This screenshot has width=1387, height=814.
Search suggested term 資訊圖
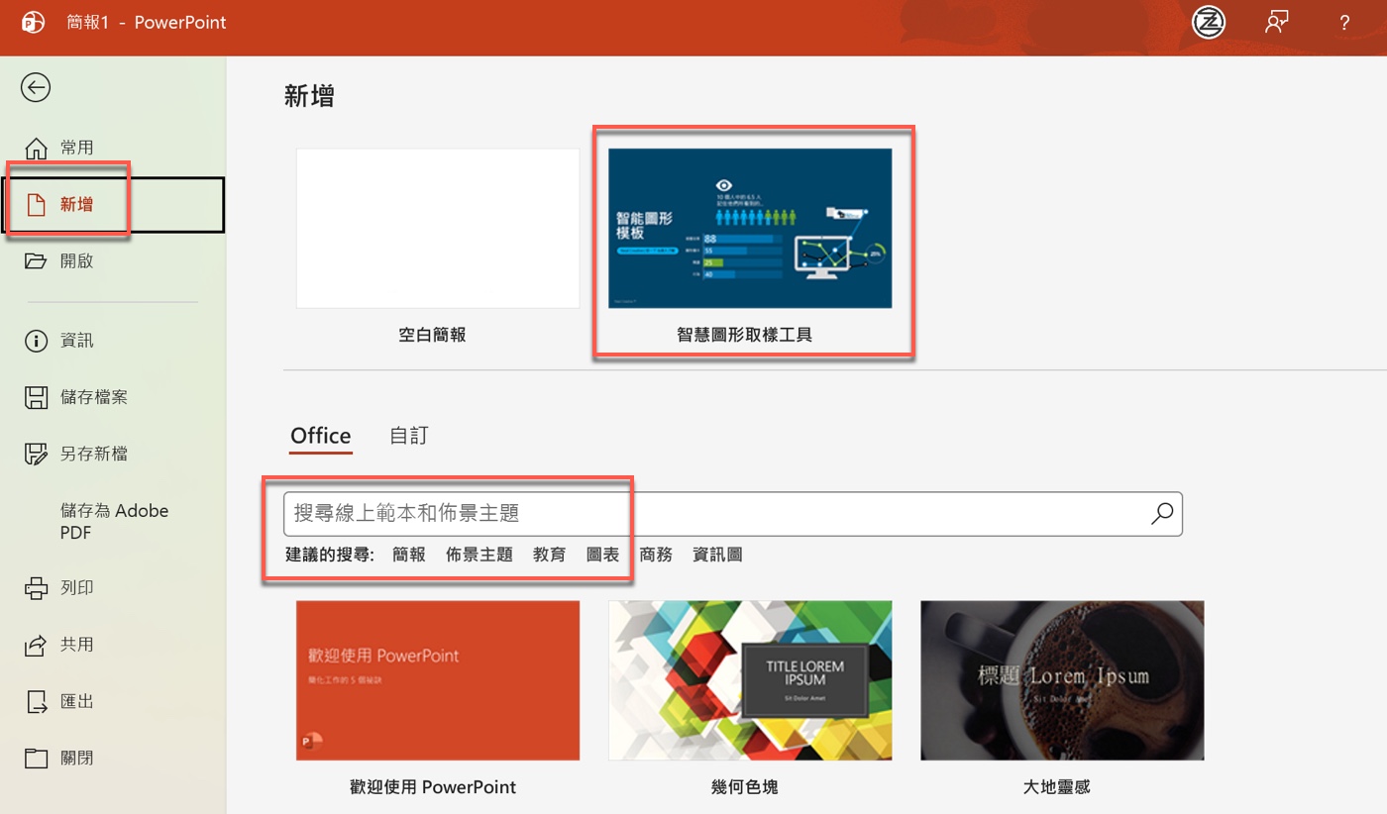(x=717, y=555)
